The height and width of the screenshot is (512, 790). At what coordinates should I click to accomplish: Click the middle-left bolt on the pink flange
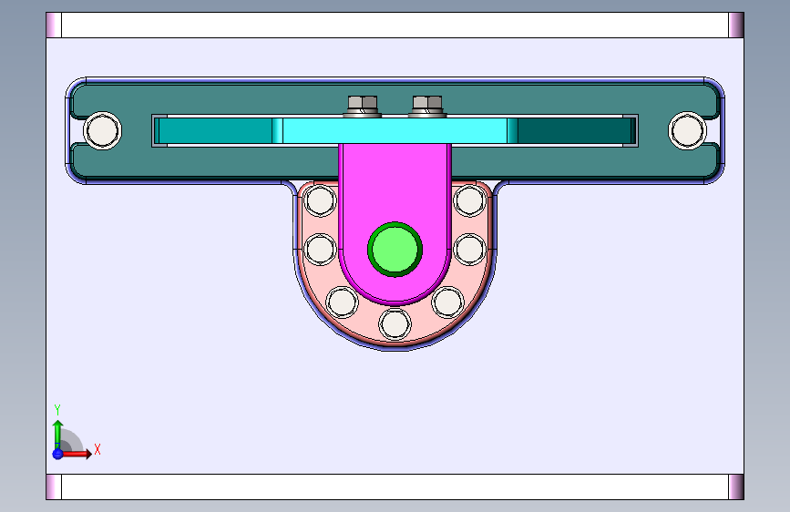(321, 249)
